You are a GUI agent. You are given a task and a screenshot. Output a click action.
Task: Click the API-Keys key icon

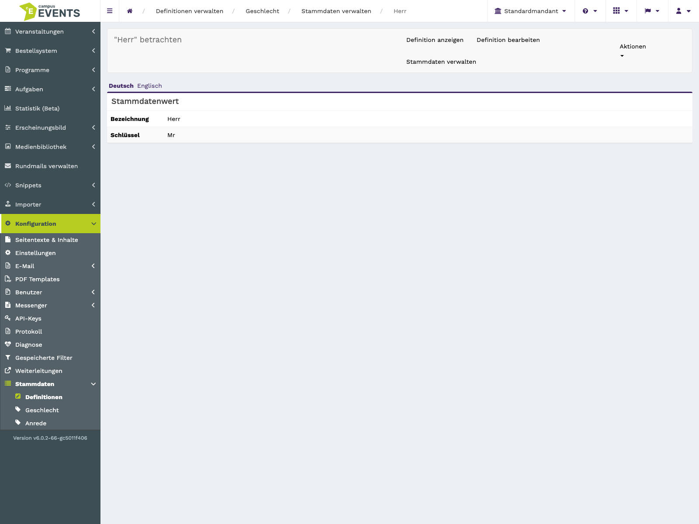[x=8, y=318]
